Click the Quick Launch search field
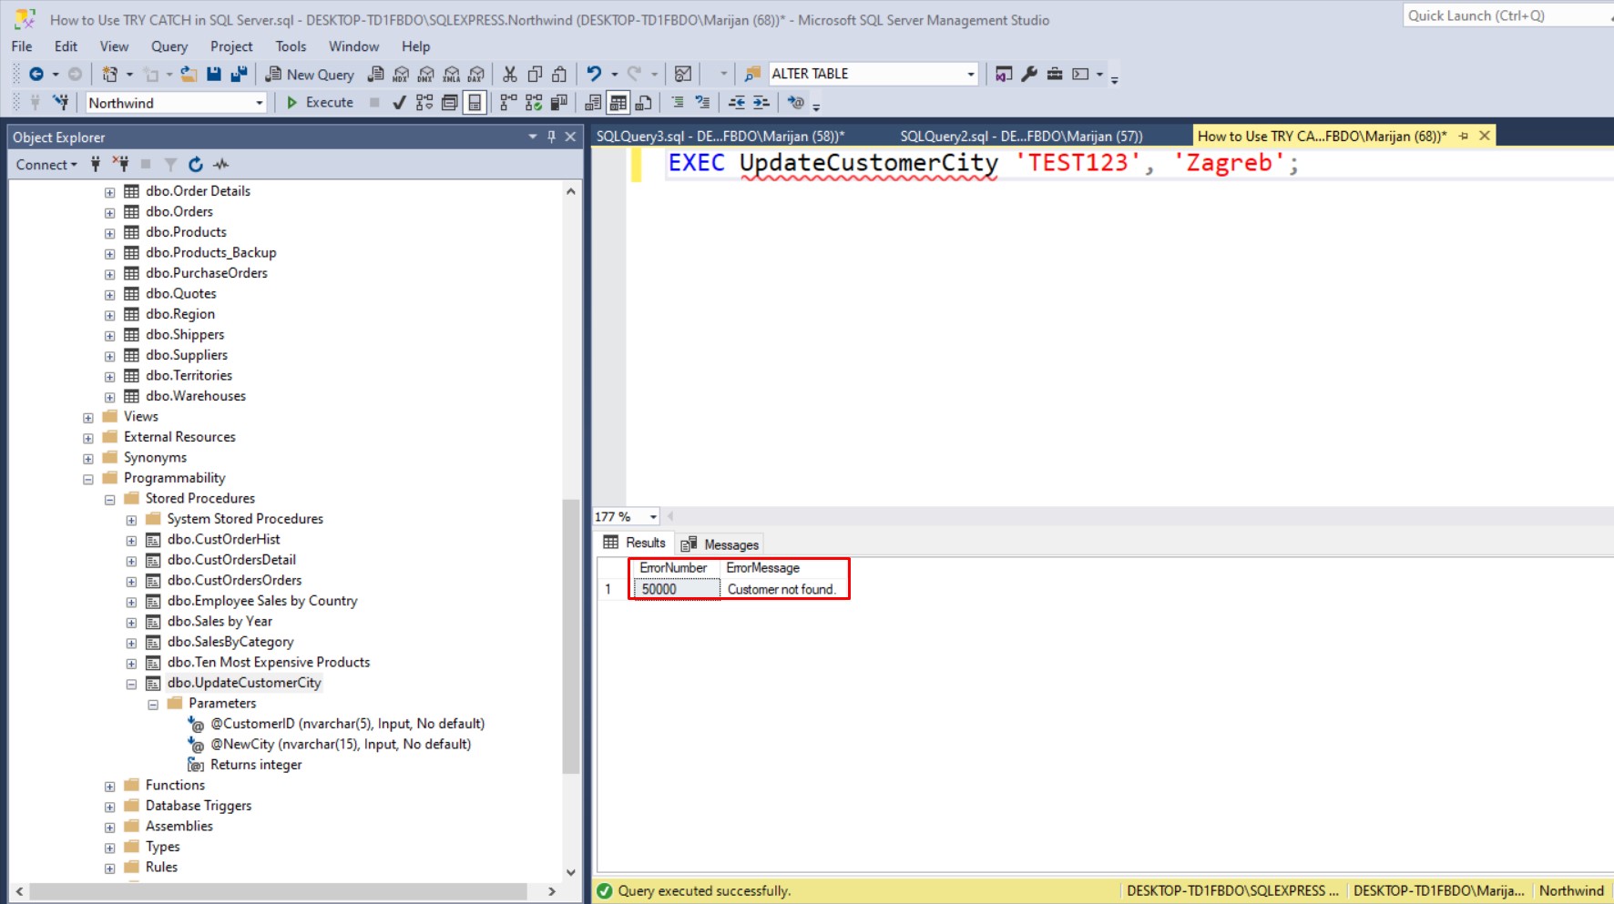The width and height of the screenshot is (1614, 904). (1503, 15)
